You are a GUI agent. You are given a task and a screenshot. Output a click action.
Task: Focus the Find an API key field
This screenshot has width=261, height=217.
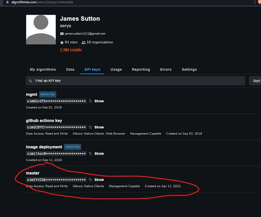coord(135,81)
